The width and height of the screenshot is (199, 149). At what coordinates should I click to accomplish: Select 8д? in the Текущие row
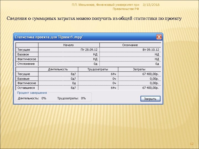(73, 74)
